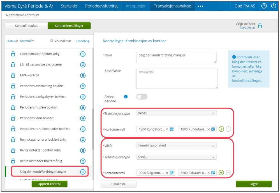Clear the 3280 Rabatter account value
Image resolution: width=280 pixels, height=193 pixels.
point(209,173)
